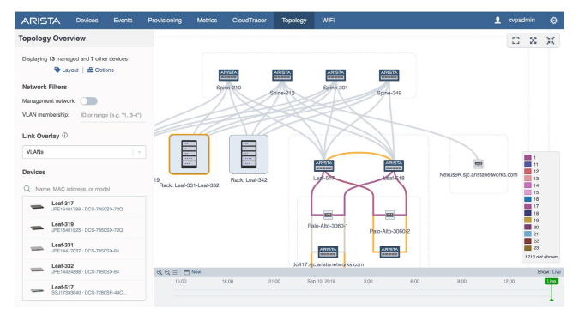579x322 pixels.
Task: Click the fit-to-screen bracket icon
Action: (516, 40)
